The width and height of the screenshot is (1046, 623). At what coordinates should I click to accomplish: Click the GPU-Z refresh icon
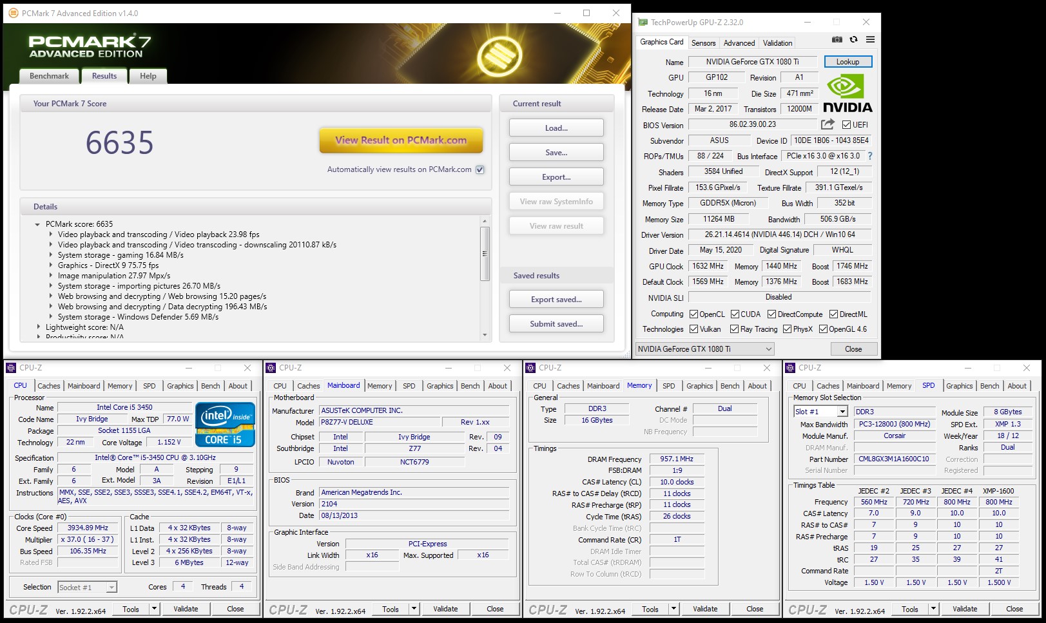click(x=853, y=40)
